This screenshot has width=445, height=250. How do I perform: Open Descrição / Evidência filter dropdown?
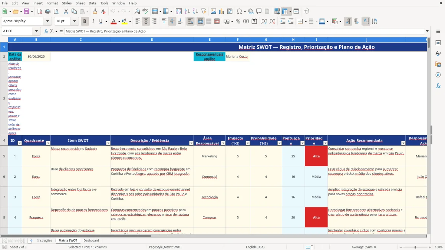click(x=191, y=143)
